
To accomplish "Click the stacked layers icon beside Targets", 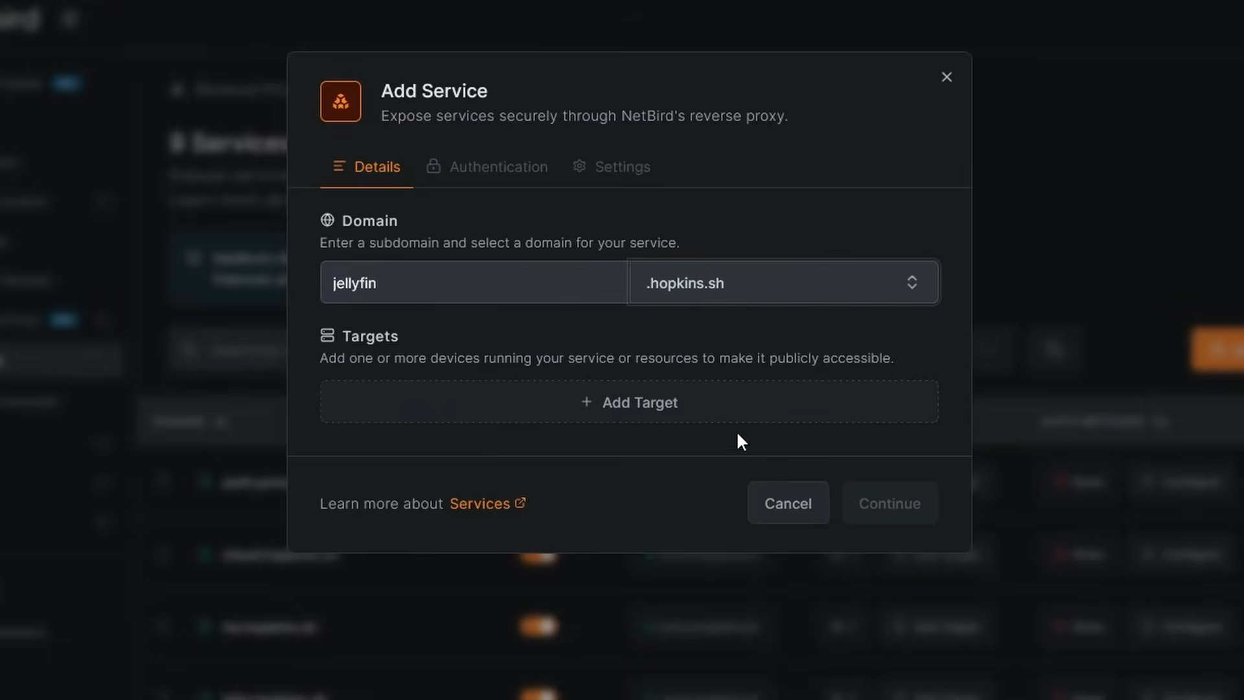I will coord(327,335).
